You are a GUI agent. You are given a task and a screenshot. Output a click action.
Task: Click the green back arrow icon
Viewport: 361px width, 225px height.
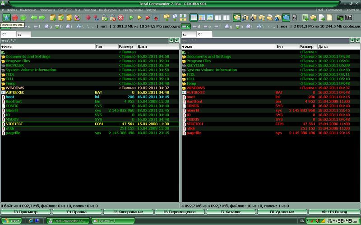(x=33, y=18)
